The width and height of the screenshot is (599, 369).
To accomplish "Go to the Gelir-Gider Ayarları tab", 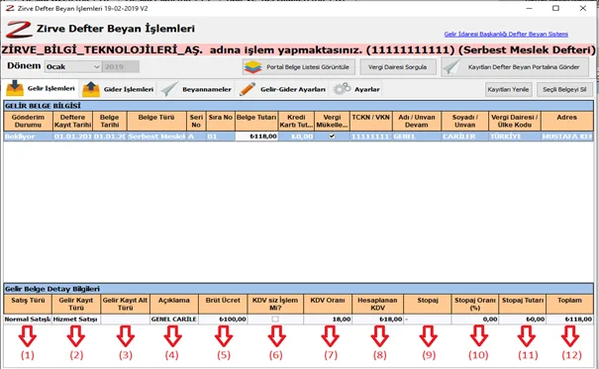I will (x=282, y=89).
